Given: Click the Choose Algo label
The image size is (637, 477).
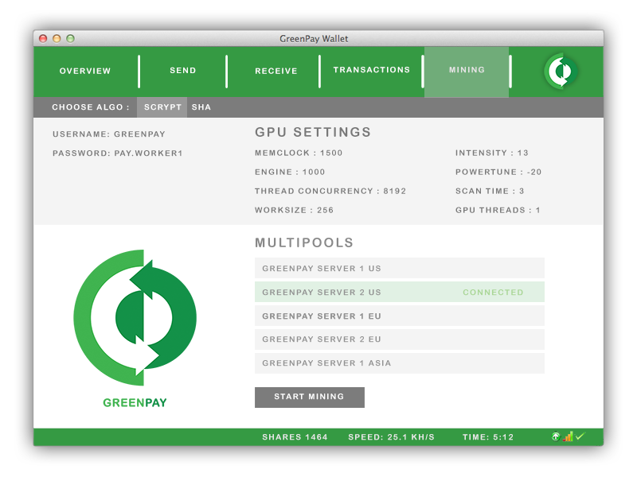Looking at the screenshot, I should click(91, 107).
